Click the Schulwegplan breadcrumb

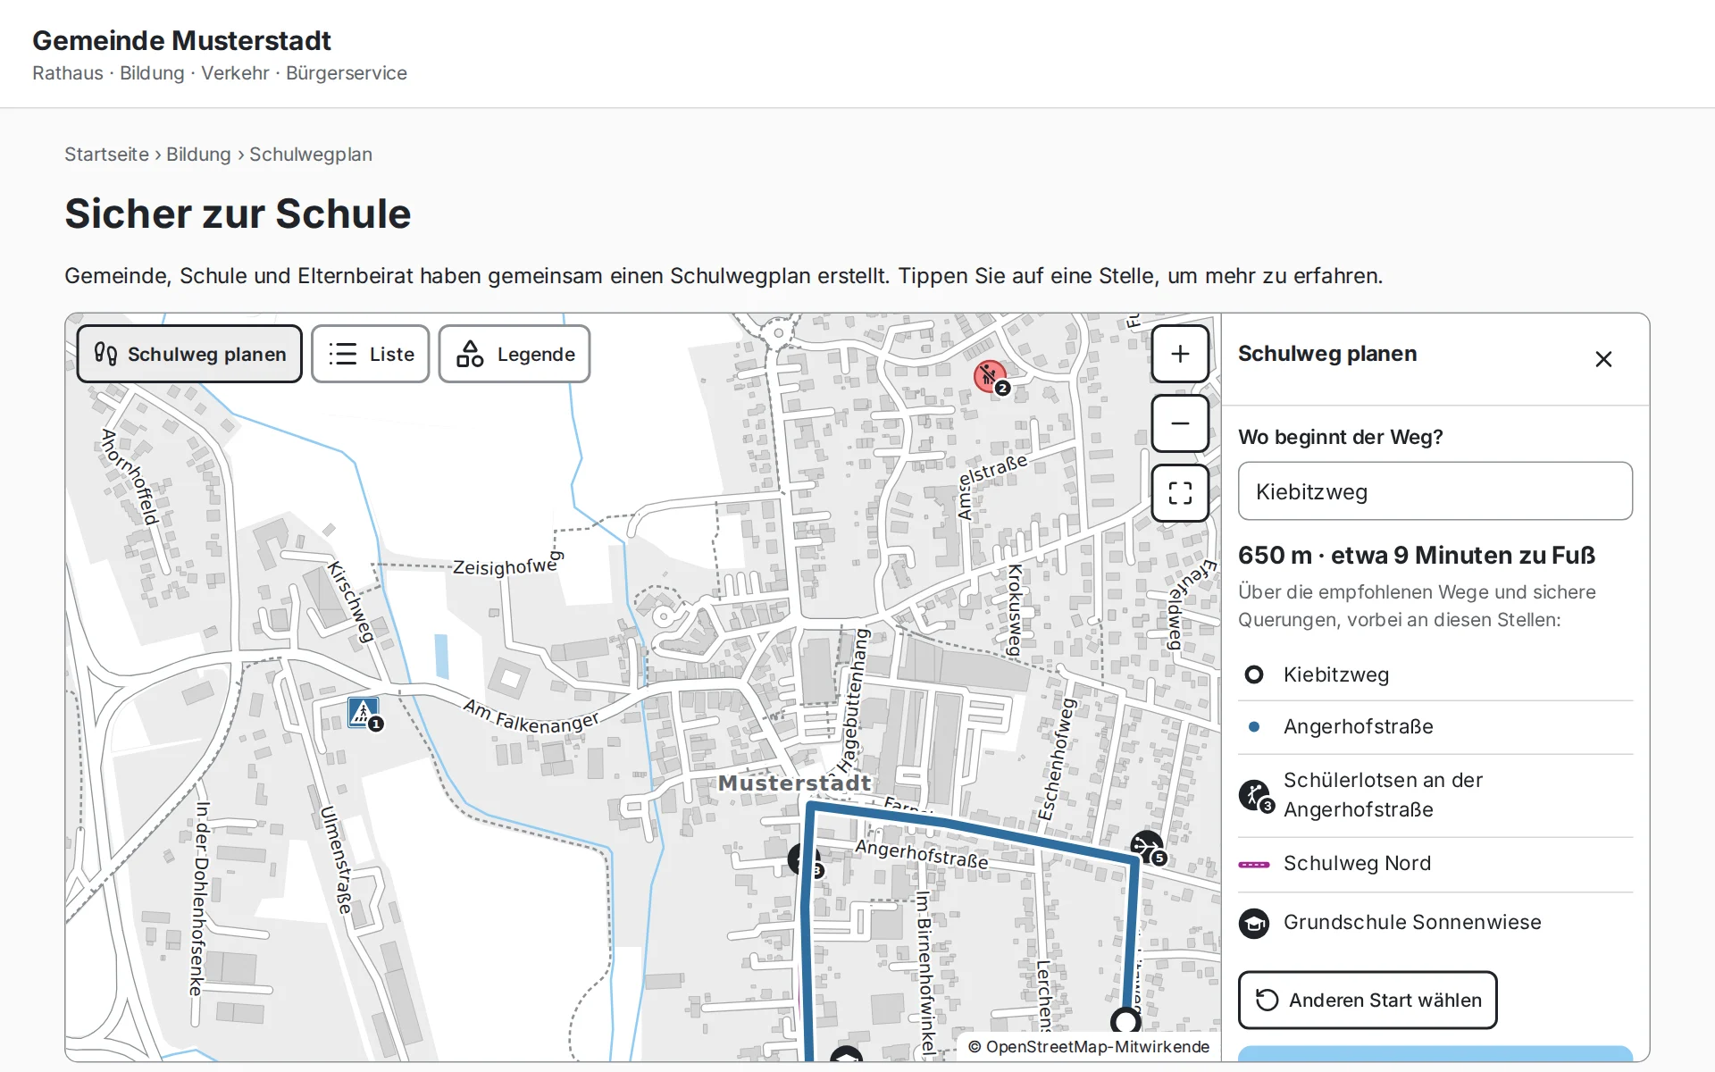tap(311, 155)
